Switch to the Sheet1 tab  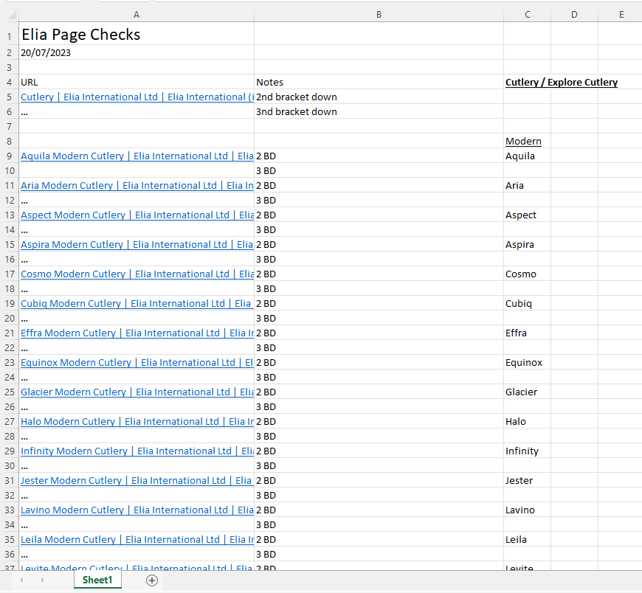click(97, 580)
